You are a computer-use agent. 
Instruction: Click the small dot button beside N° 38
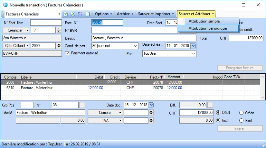coord(82,105)
